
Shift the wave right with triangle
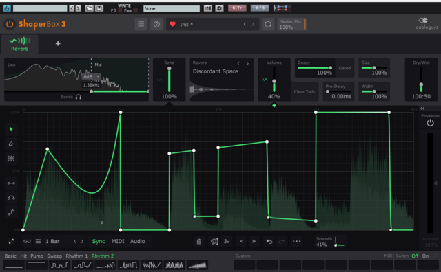(254, 242)
